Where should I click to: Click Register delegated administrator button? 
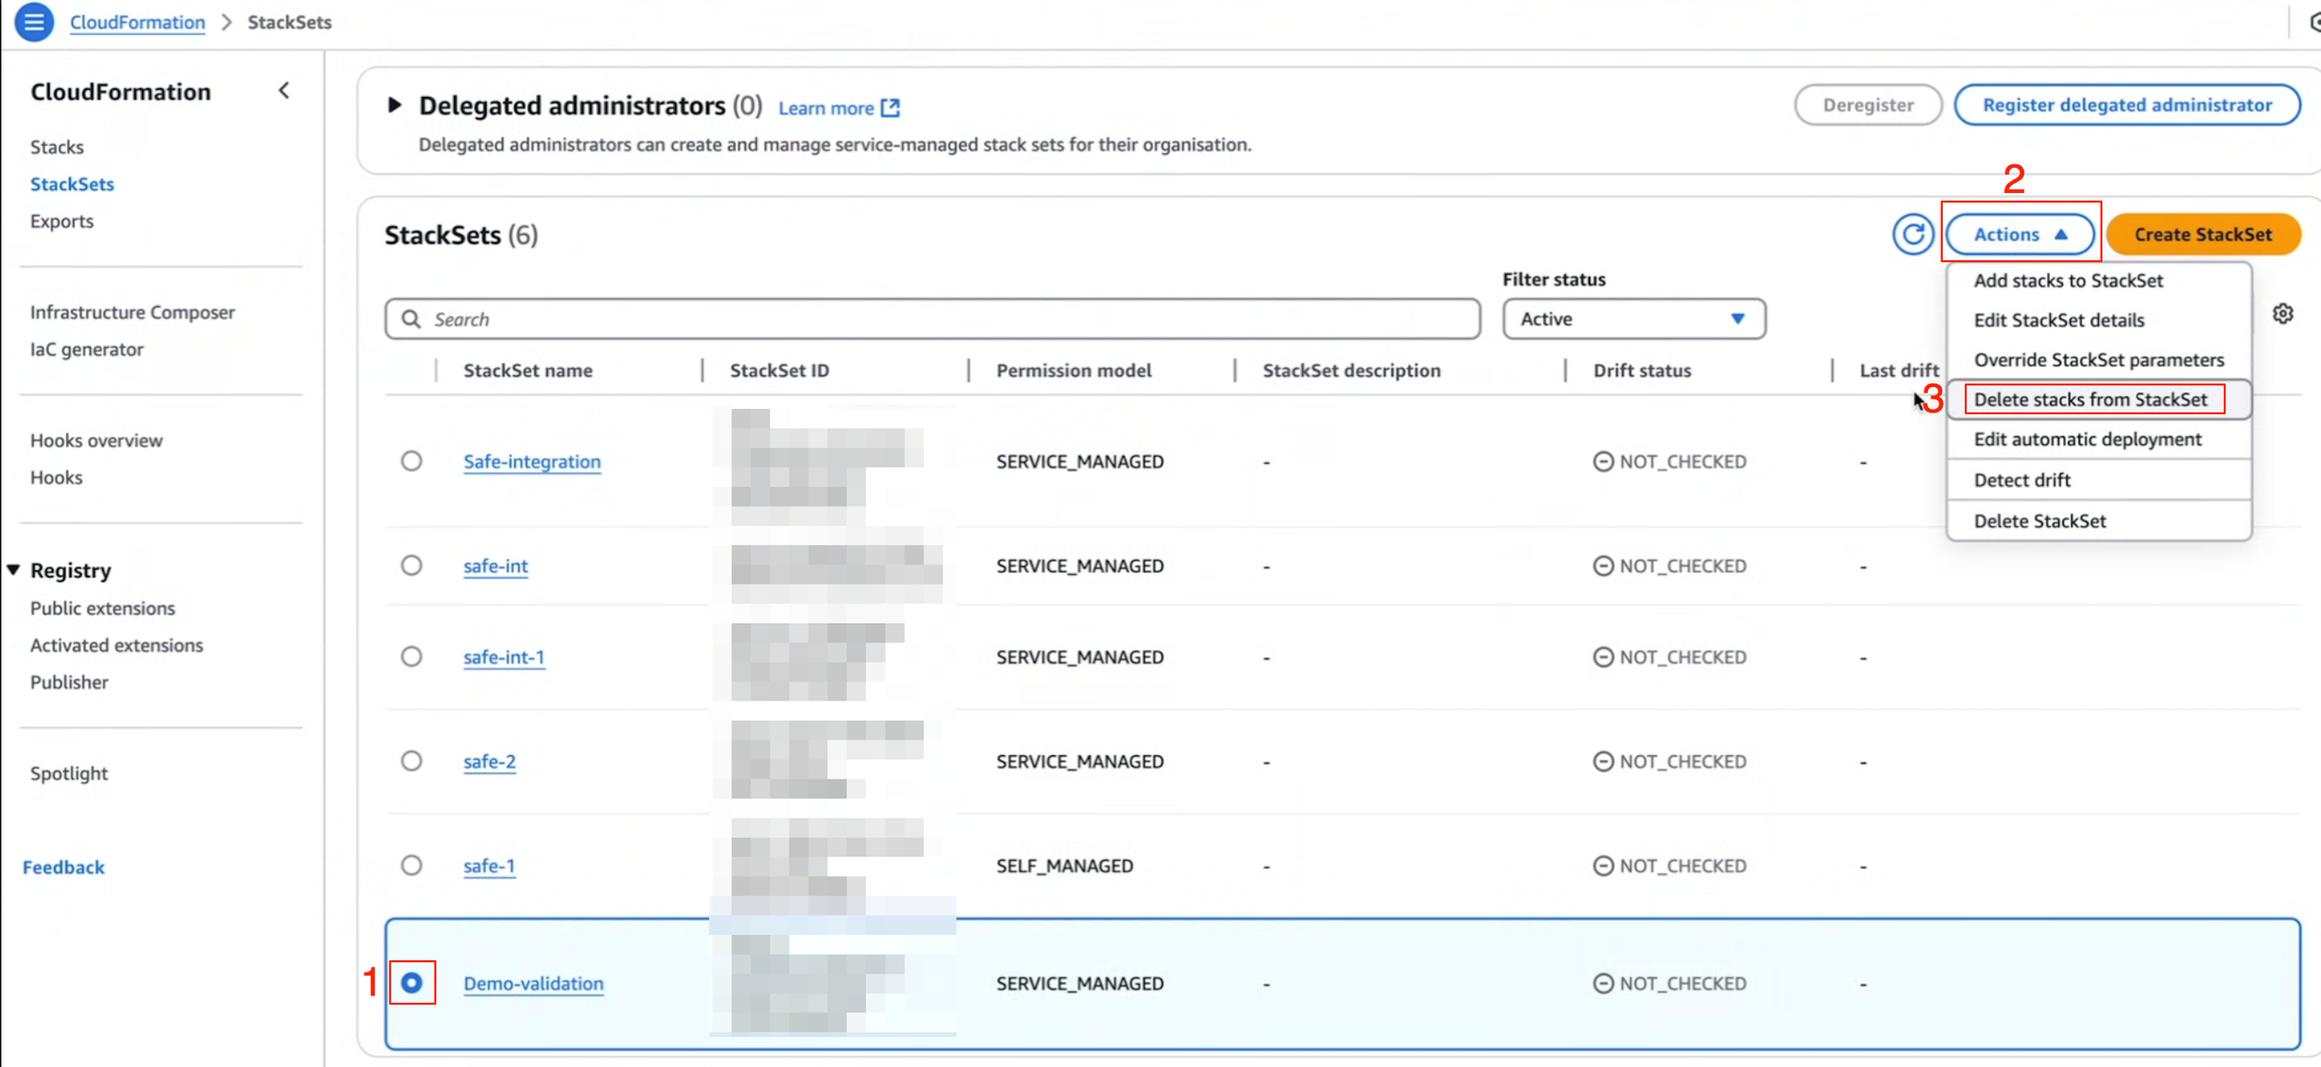coord(2127,105)
